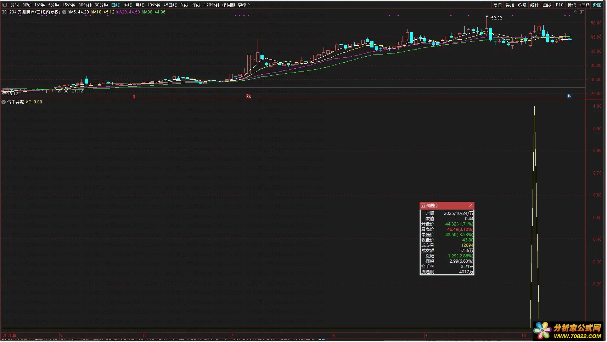This screenshot has width=607, height=342.
Task: Click the diamond icon above the price axis
Action: (575, 12)
